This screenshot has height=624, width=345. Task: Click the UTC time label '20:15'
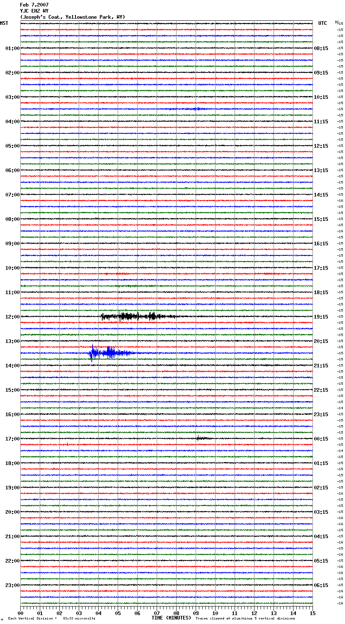(x=321, y=341)
